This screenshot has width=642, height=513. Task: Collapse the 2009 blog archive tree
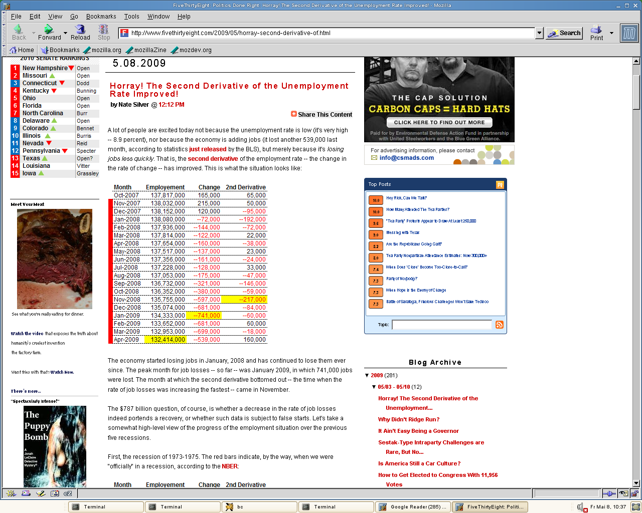pos(367,375)
